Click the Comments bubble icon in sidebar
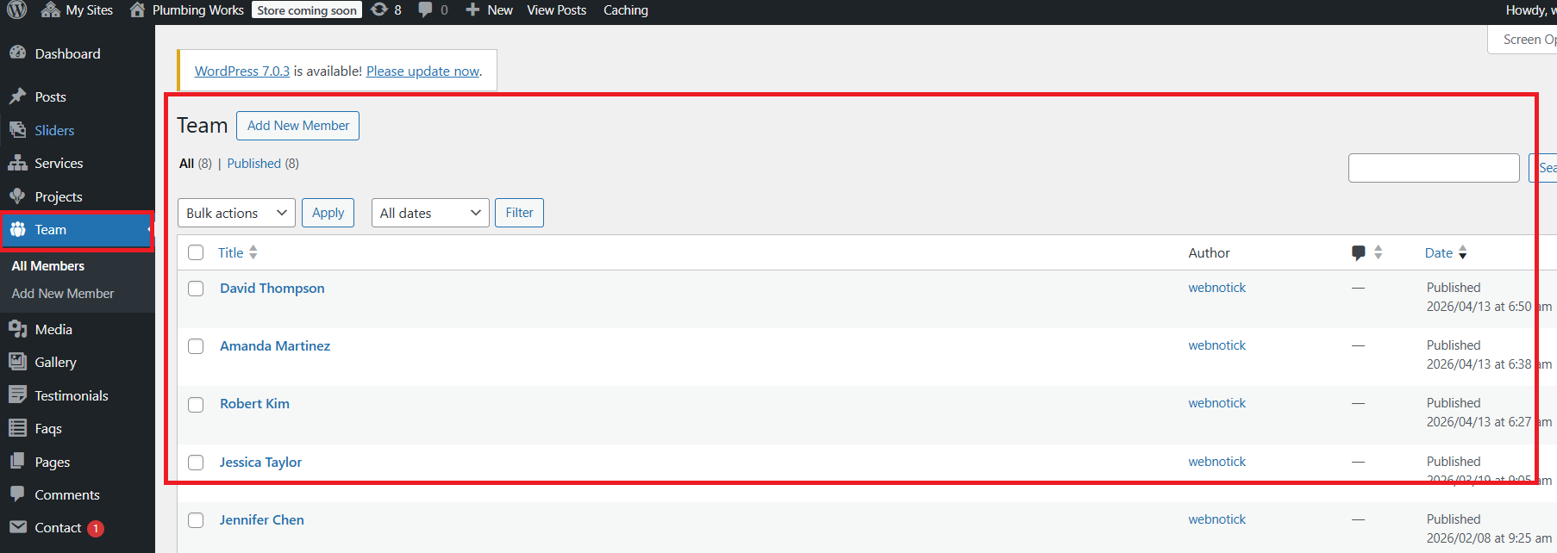Screen dimensions: 1557x553 pos(17,494)
